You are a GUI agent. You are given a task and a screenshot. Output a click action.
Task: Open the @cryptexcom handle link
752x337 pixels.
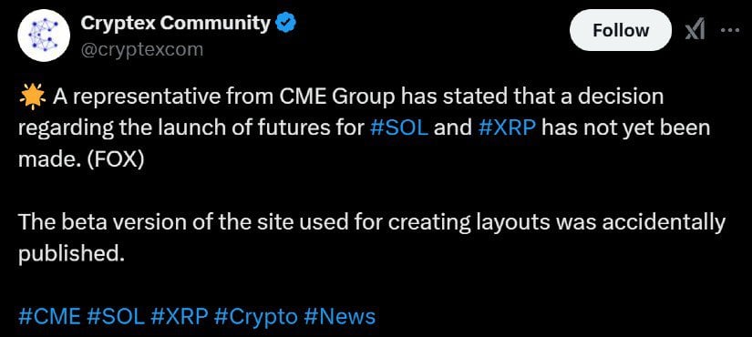coord(141,49)
